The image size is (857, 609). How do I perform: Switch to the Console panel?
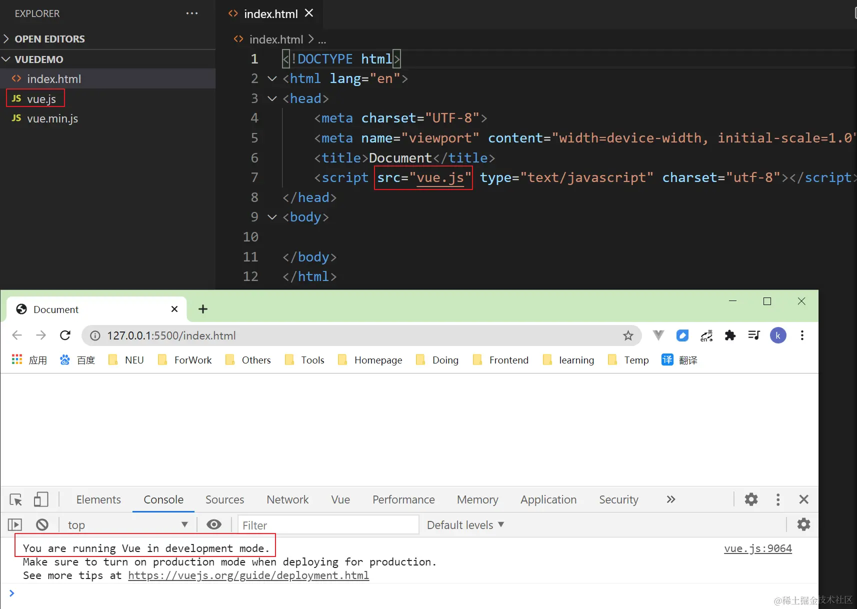pos(163,499)
